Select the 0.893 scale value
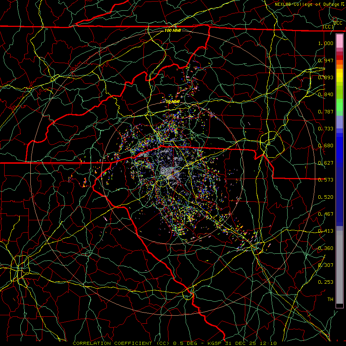This screenshot has height=346, width=346. (x=326, y=77)
